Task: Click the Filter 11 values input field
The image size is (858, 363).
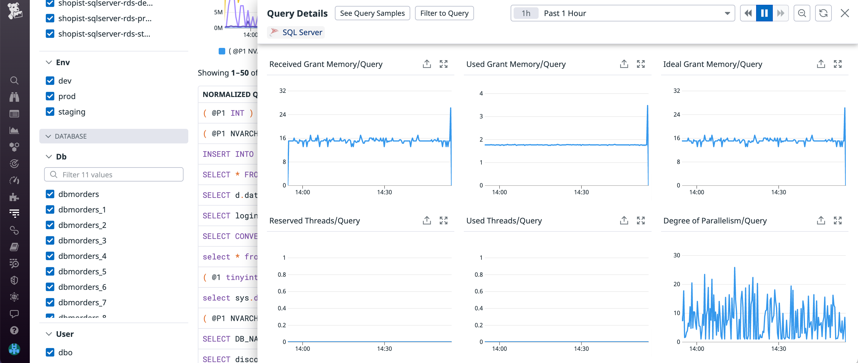Action: 113,174
